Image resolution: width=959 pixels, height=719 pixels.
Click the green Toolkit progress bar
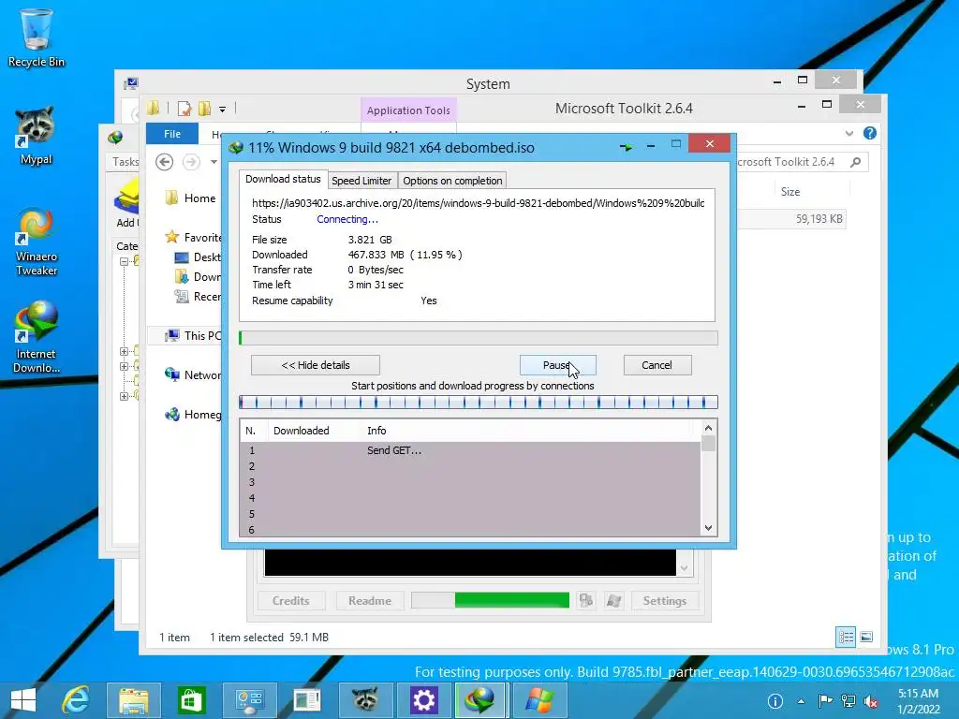pos(491,600)
